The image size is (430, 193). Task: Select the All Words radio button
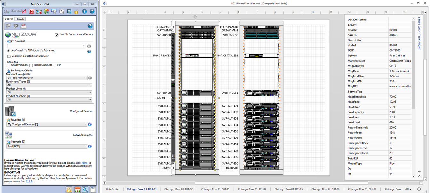tap(25, 51)
